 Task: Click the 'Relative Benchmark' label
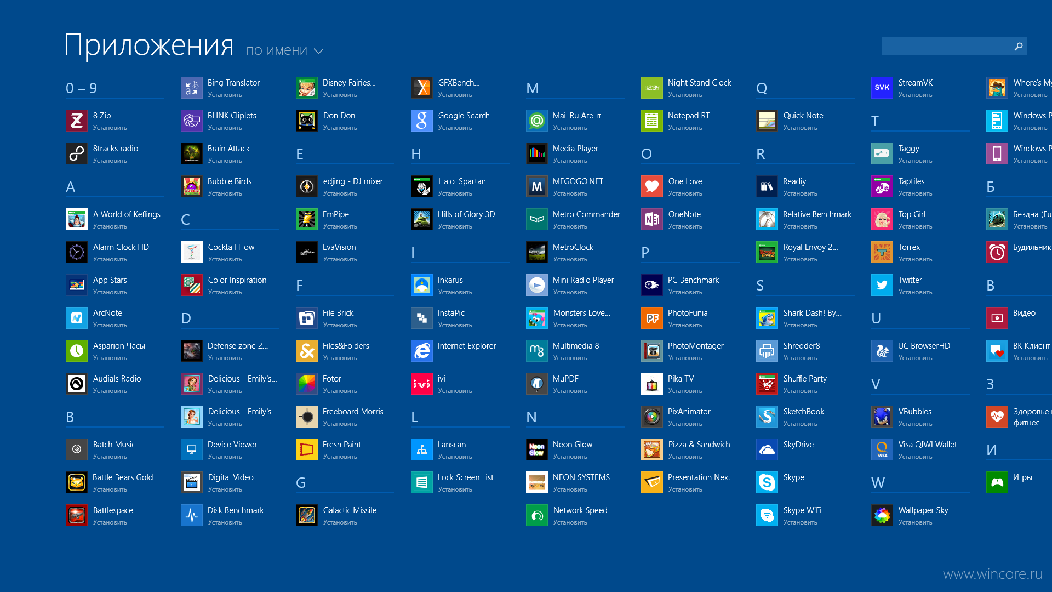click(x=817, y=214)
